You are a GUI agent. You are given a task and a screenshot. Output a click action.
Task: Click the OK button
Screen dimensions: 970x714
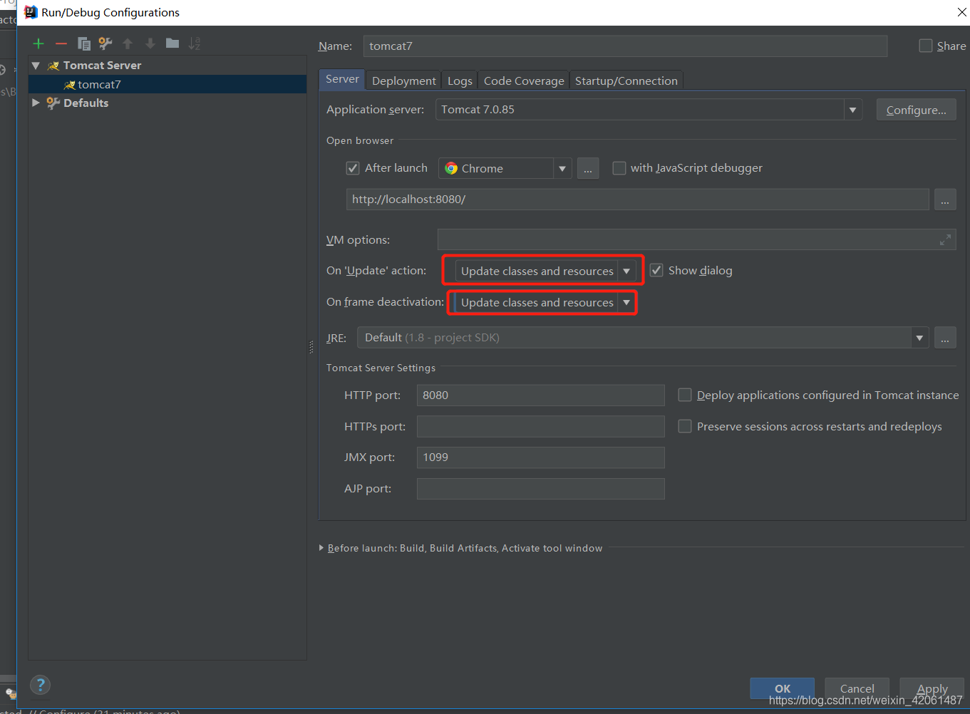(783, 688)
